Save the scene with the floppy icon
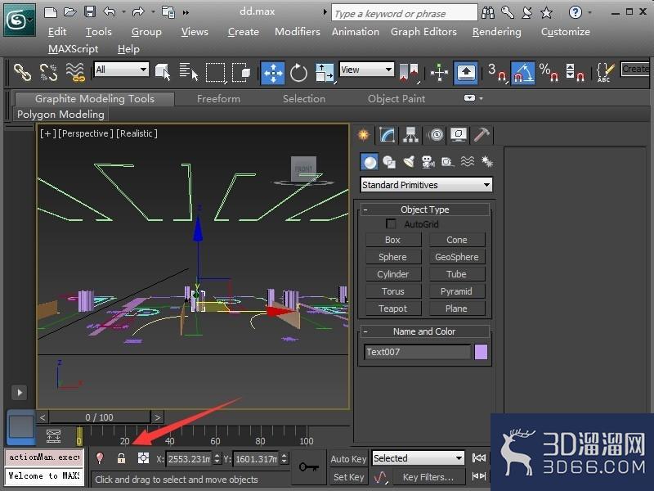This screenshot has height=491, width=654. pos(90,11)
